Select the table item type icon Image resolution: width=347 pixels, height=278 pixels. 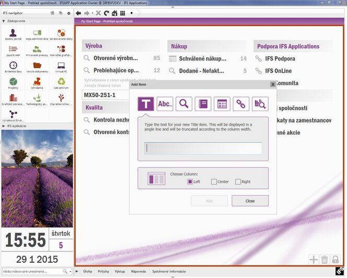(x=222, y=104)
